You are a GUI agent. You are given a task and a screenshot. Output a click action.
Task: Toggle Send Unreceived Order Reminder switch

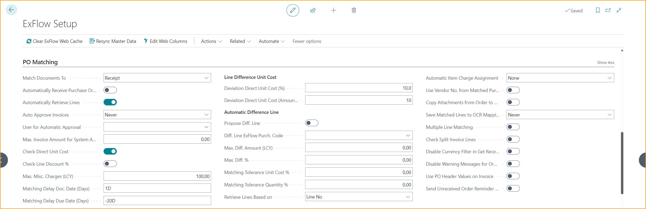point(513,188)
